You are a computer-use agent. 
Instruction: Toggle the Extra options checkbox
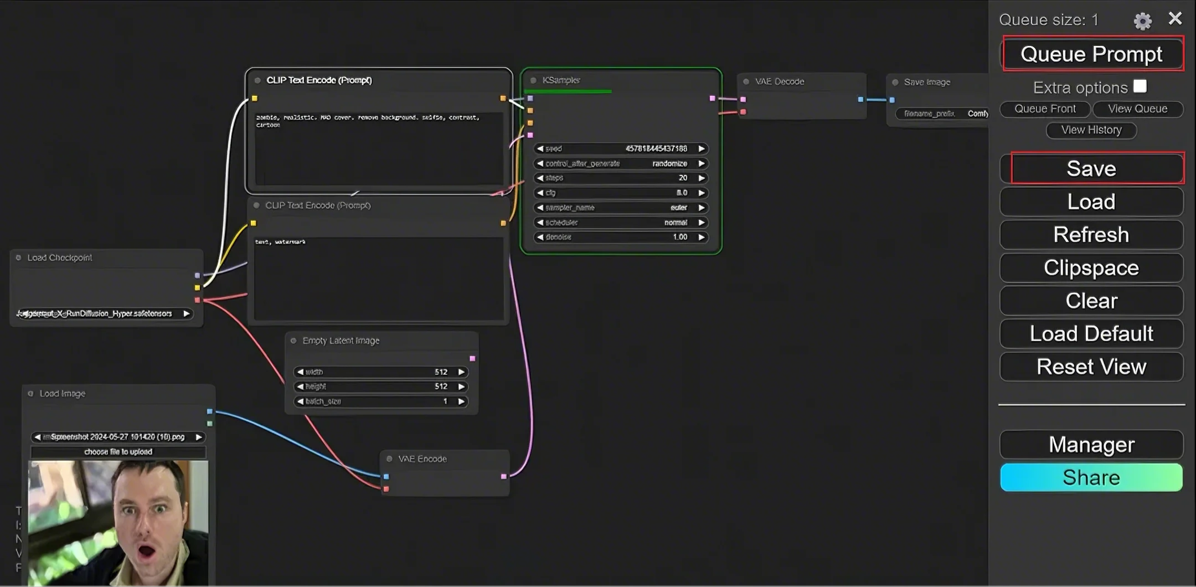click(1140, 86)
